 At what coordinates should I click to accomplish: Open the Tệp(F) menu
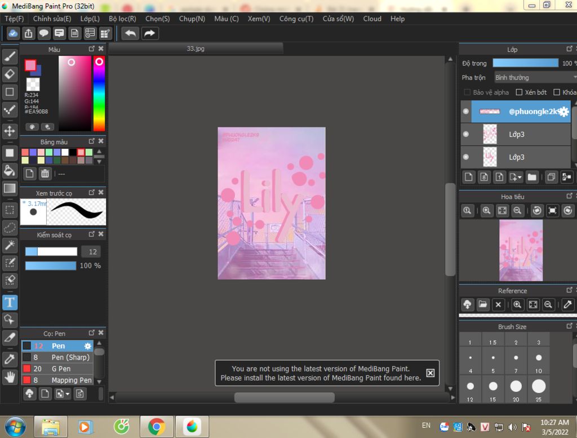(x=14, y=19)
